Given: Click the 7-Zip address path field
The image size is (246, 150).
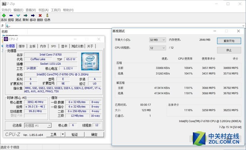Looking at the screenshot, I should 124,26.
